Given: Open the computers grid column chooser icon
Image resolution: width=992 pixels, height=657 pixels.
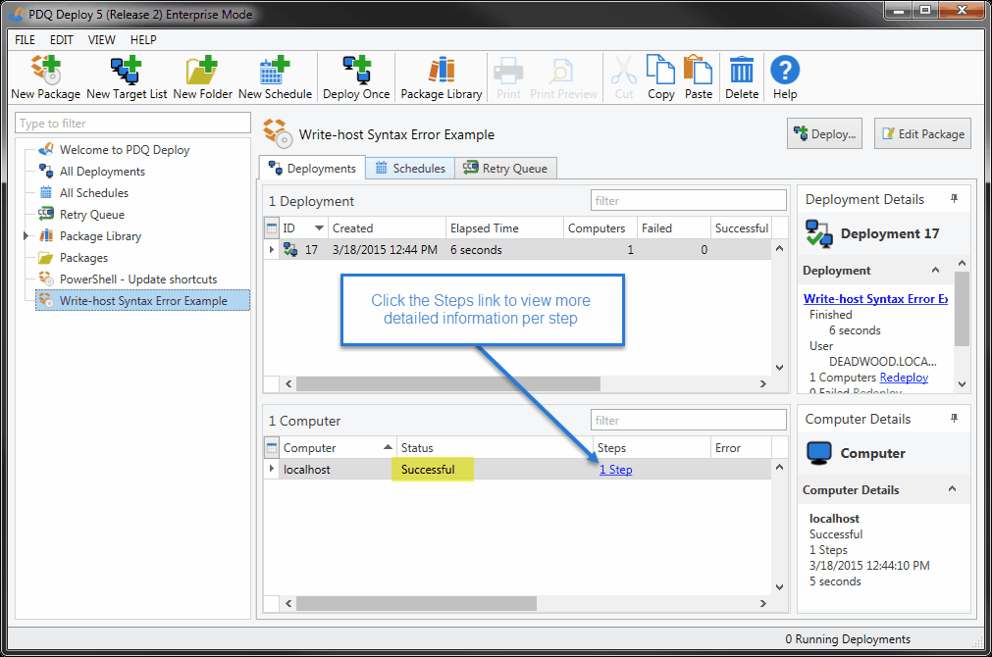Looking at the screenshot, I should point(272,448).
